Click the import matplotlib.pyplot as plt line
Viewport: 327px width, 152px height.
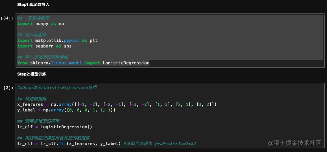pos(57,40)
